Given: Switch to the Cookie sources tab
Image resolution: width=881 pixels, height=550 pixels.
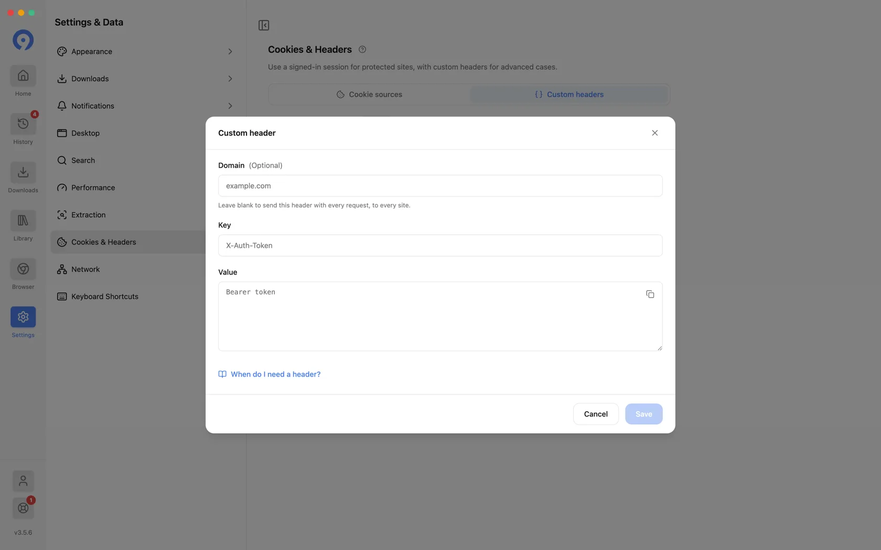Looking at the screenshot, I should click(x=369, y=94).
